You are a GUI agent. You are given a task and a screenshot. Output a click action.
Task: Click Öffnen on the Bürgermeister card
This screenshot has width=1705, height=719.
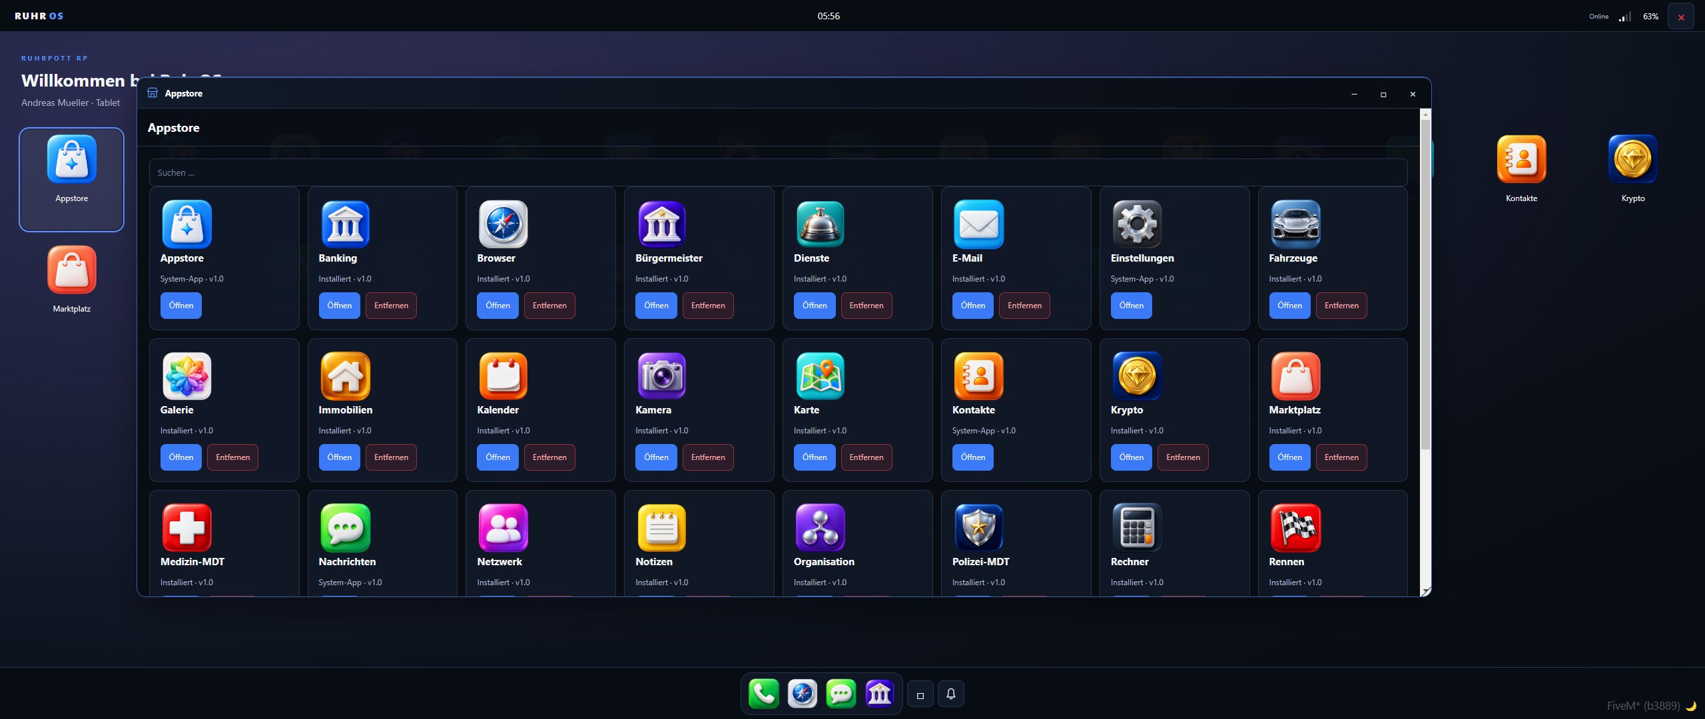(656, 306)
